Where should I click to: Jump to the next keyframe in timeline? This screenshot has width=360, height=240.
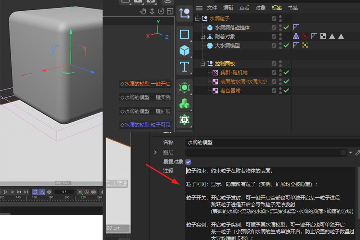tap(19, 192)
